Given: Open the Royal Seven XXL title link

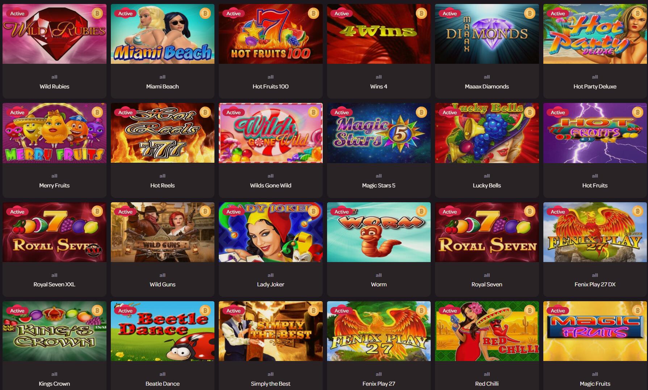Looking at the screenshot, I should (x=54, y=285).
